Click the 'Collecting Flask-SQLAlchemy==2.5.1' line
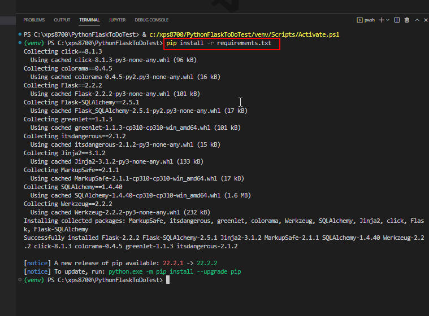The image size is (429, 316). coord(81,103)
